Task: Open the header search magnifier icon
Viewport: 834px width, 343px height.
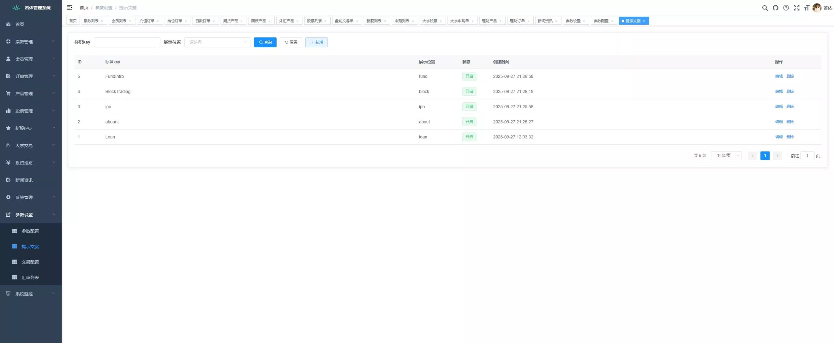Action: pos(765,8)
